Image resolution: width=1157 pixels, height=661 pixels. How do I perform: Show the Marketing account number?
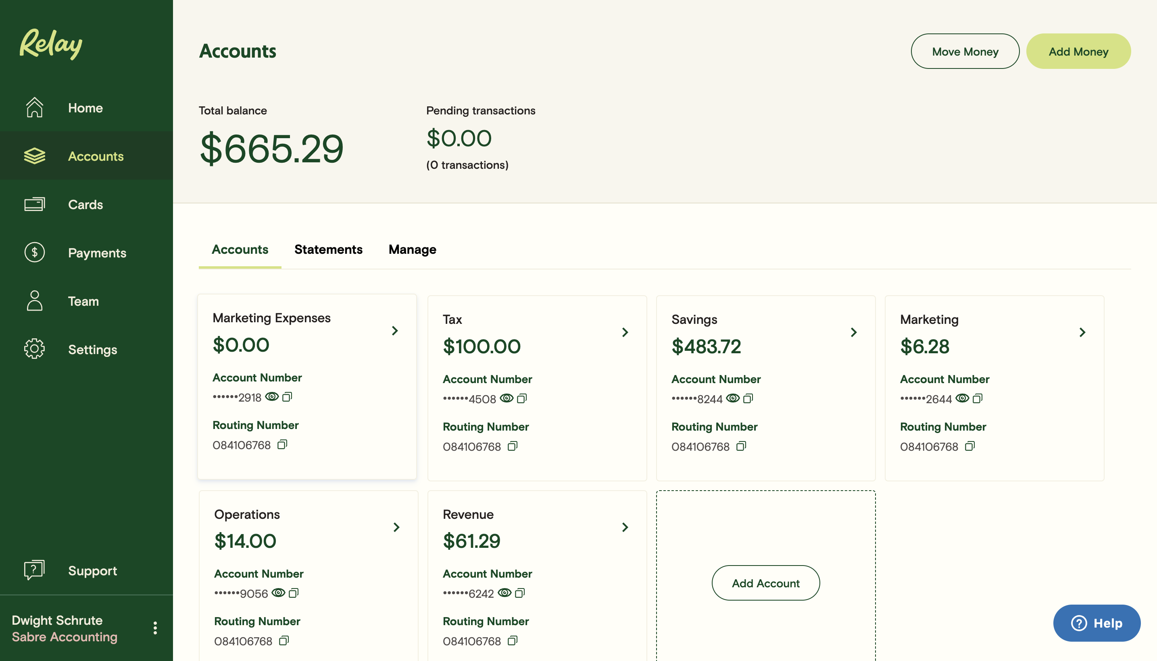coord(962,398)
